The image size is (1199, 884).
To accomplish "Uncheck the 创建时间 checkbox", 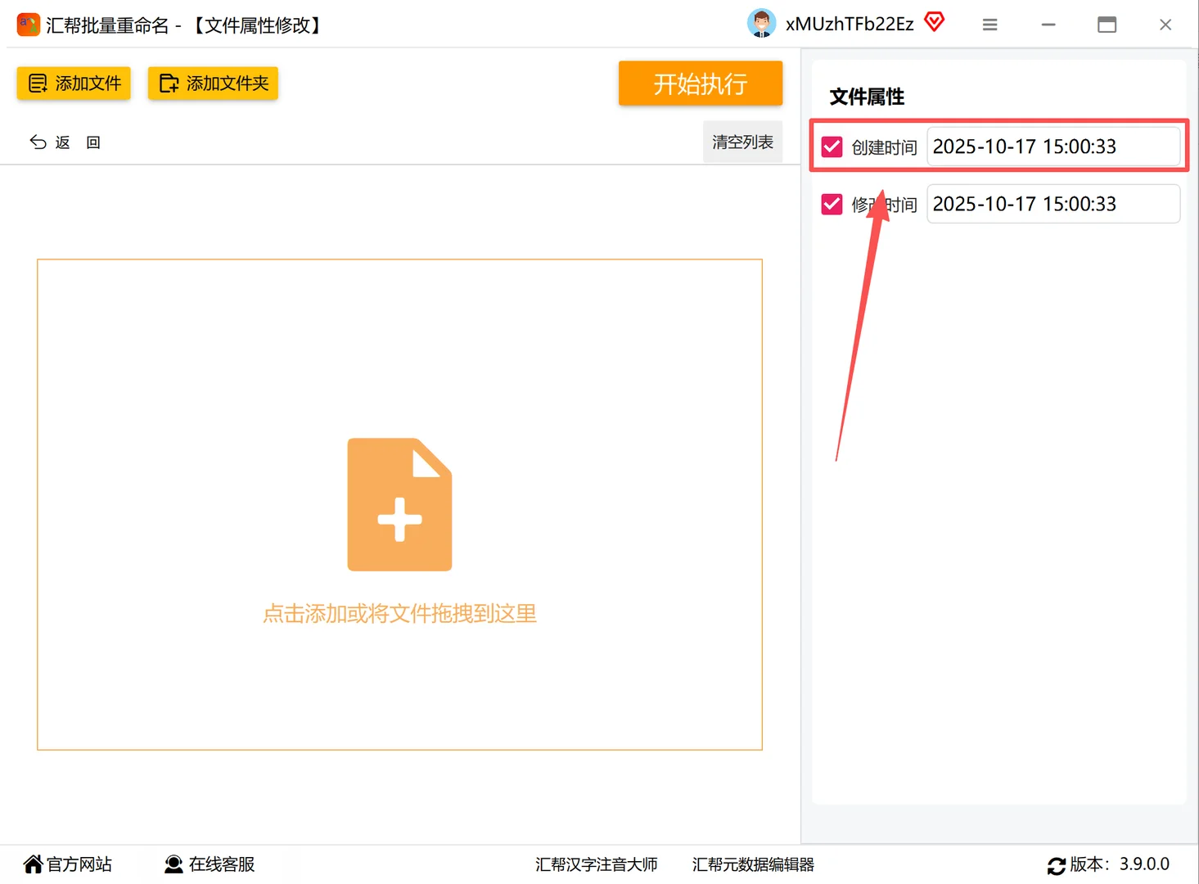I will coord(832,147).
